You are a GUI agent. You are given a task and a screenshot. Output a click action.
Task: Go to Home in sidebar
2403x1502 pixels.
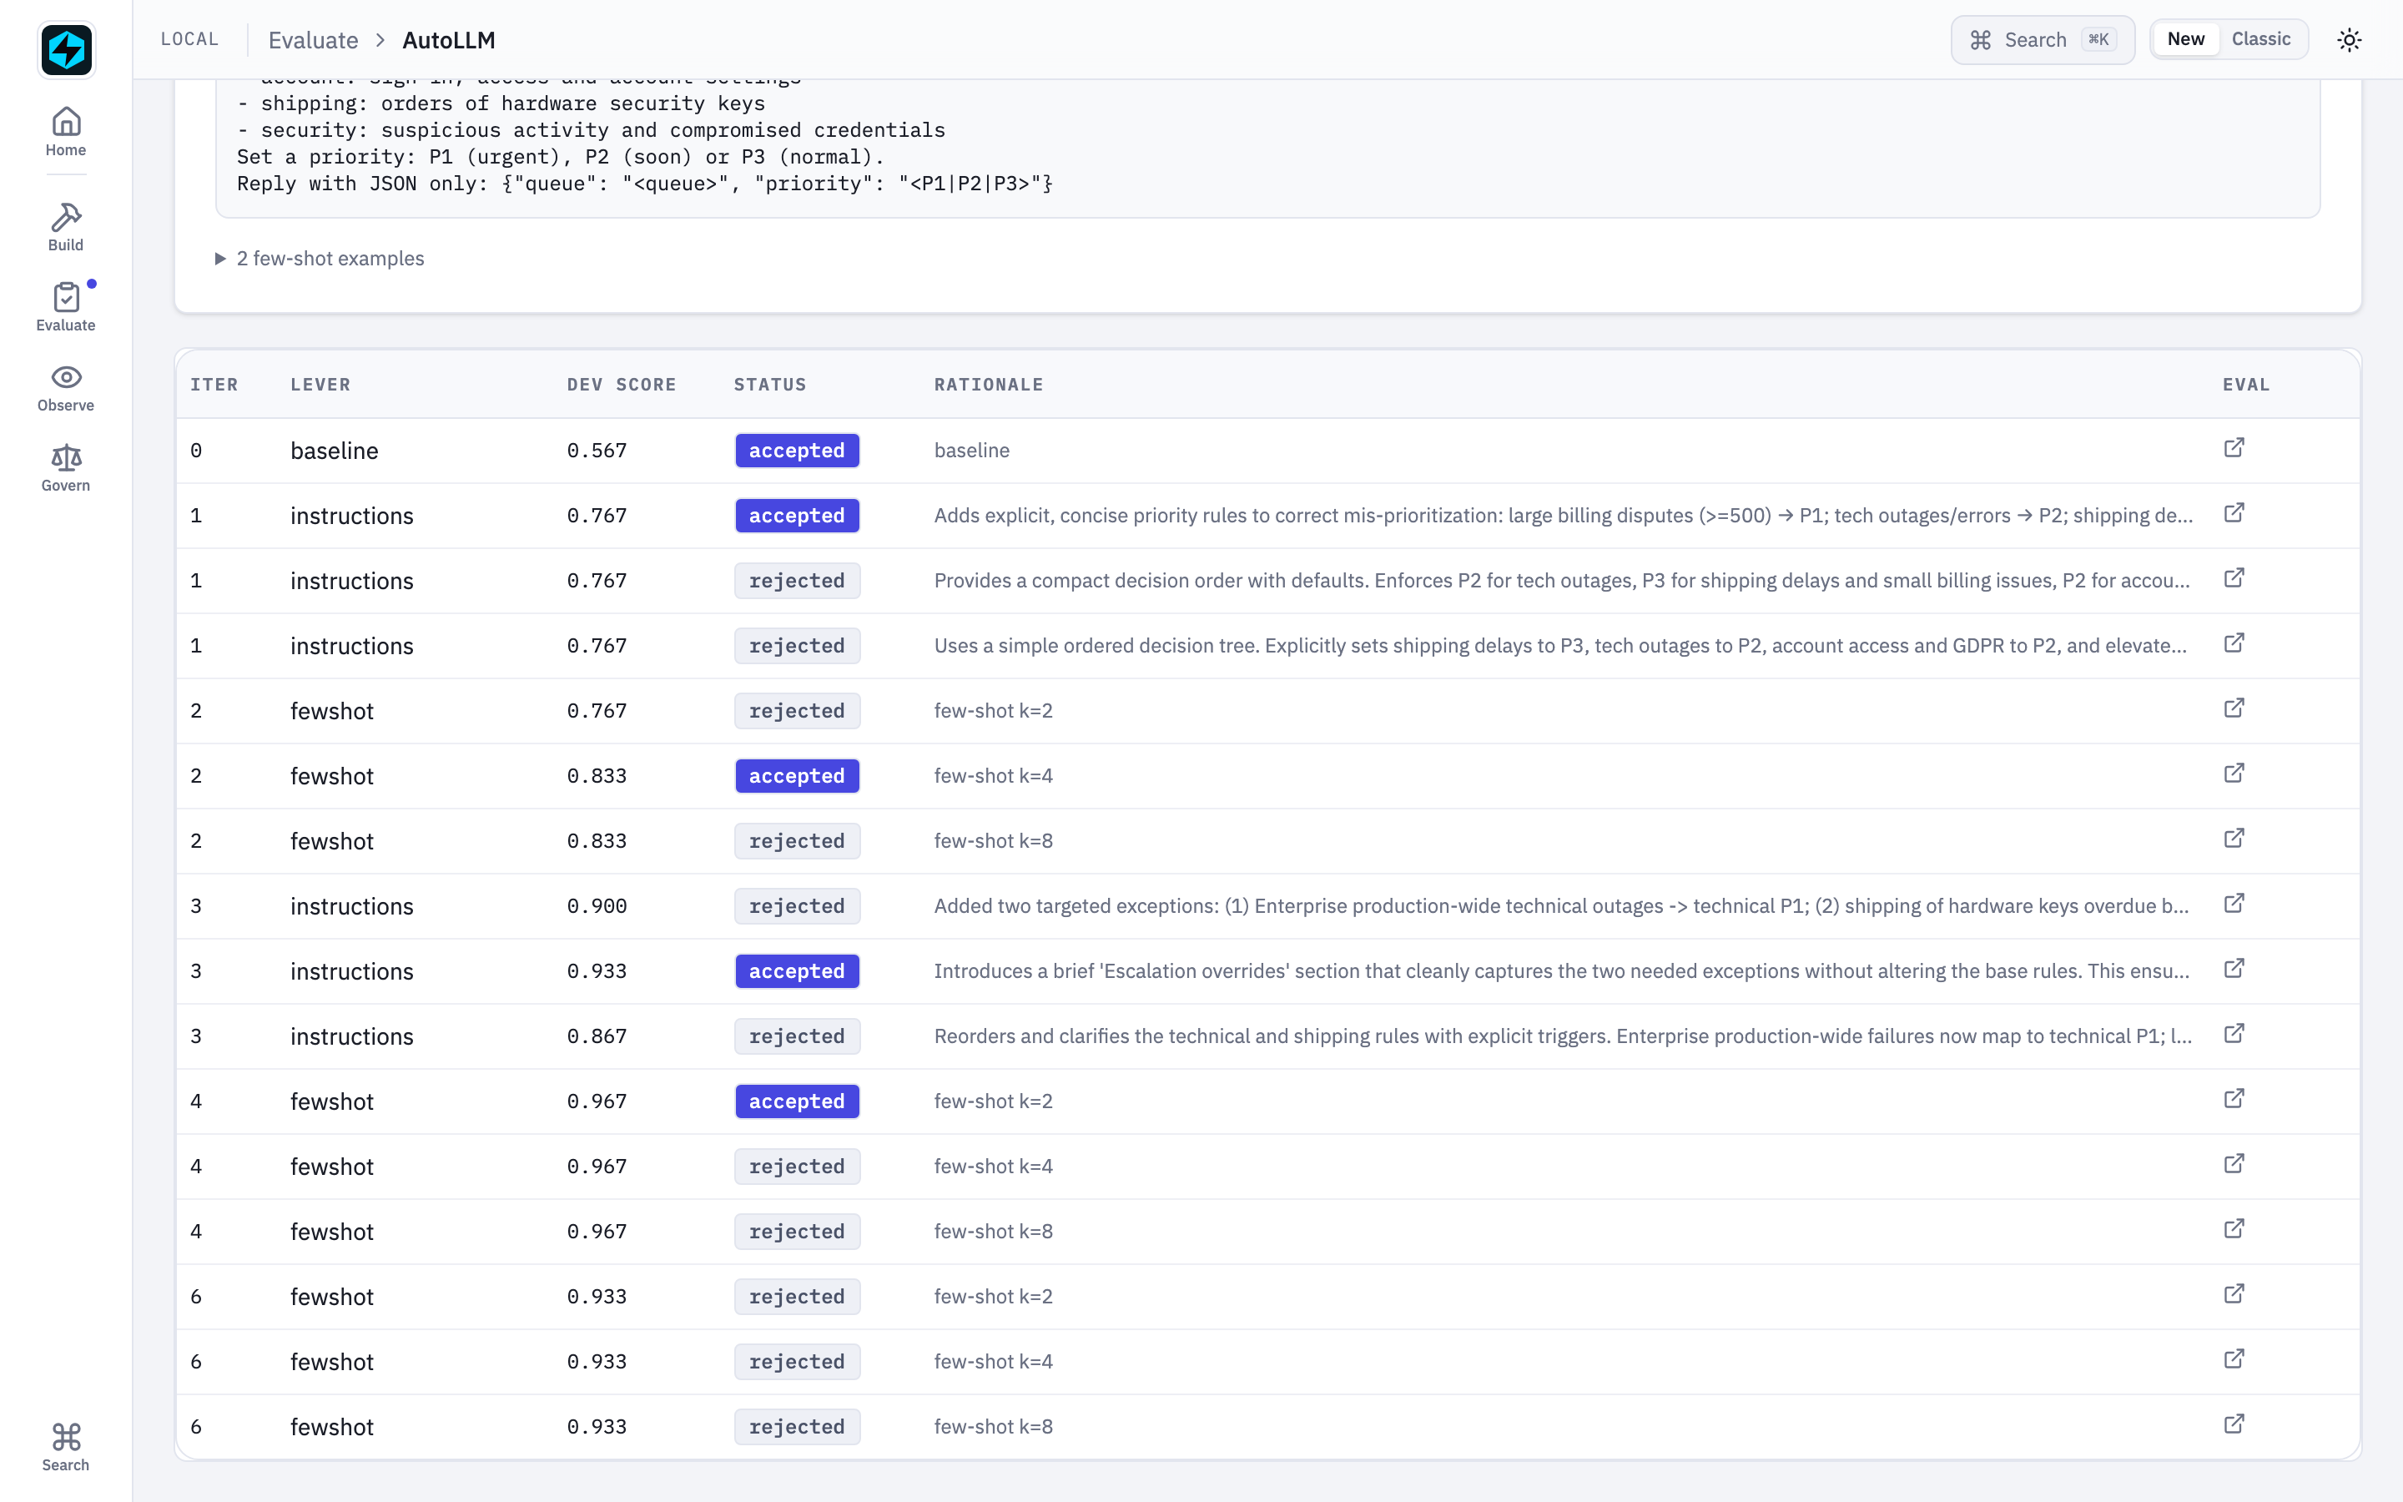(66, 132)
